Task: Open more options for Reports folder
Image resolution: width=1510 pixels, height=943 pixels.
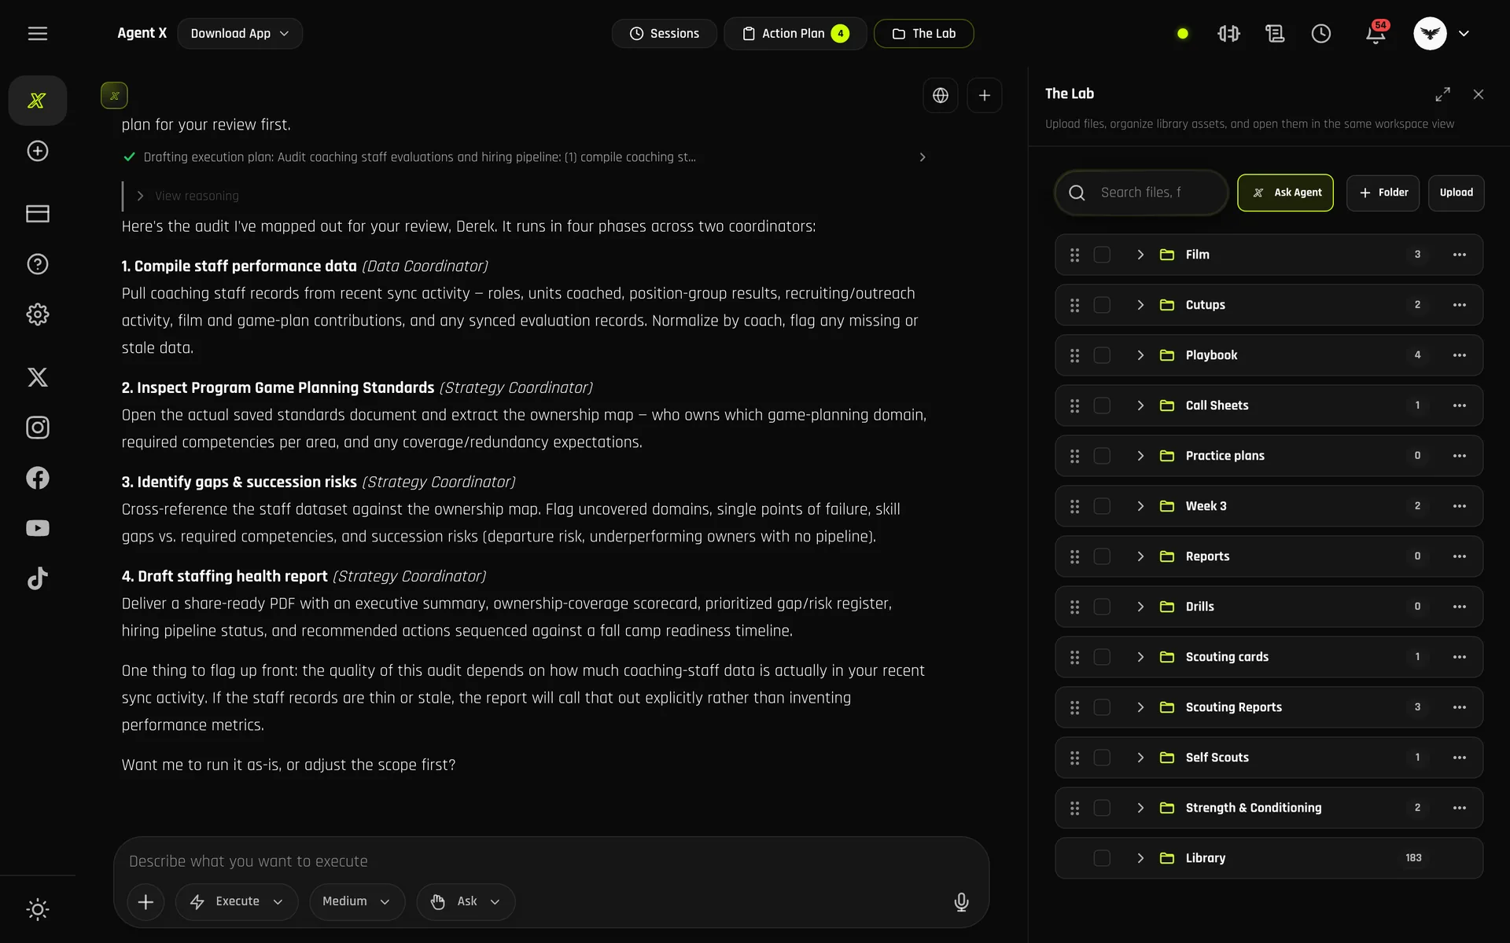Action: (x=1460, y=556)
